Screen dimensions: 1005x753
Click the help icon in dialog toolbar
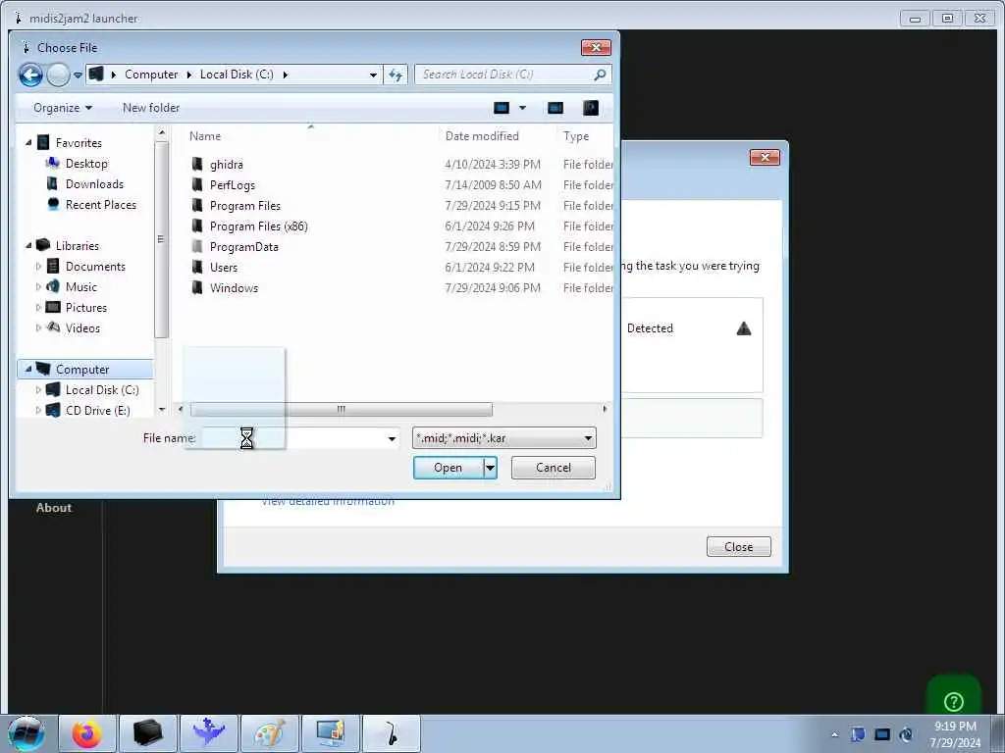[591, 108]
